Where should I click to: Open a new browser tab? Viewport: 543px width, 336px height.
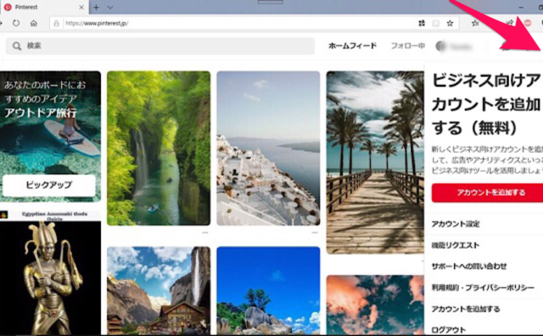pyautogui.click(x=96, y=8)
